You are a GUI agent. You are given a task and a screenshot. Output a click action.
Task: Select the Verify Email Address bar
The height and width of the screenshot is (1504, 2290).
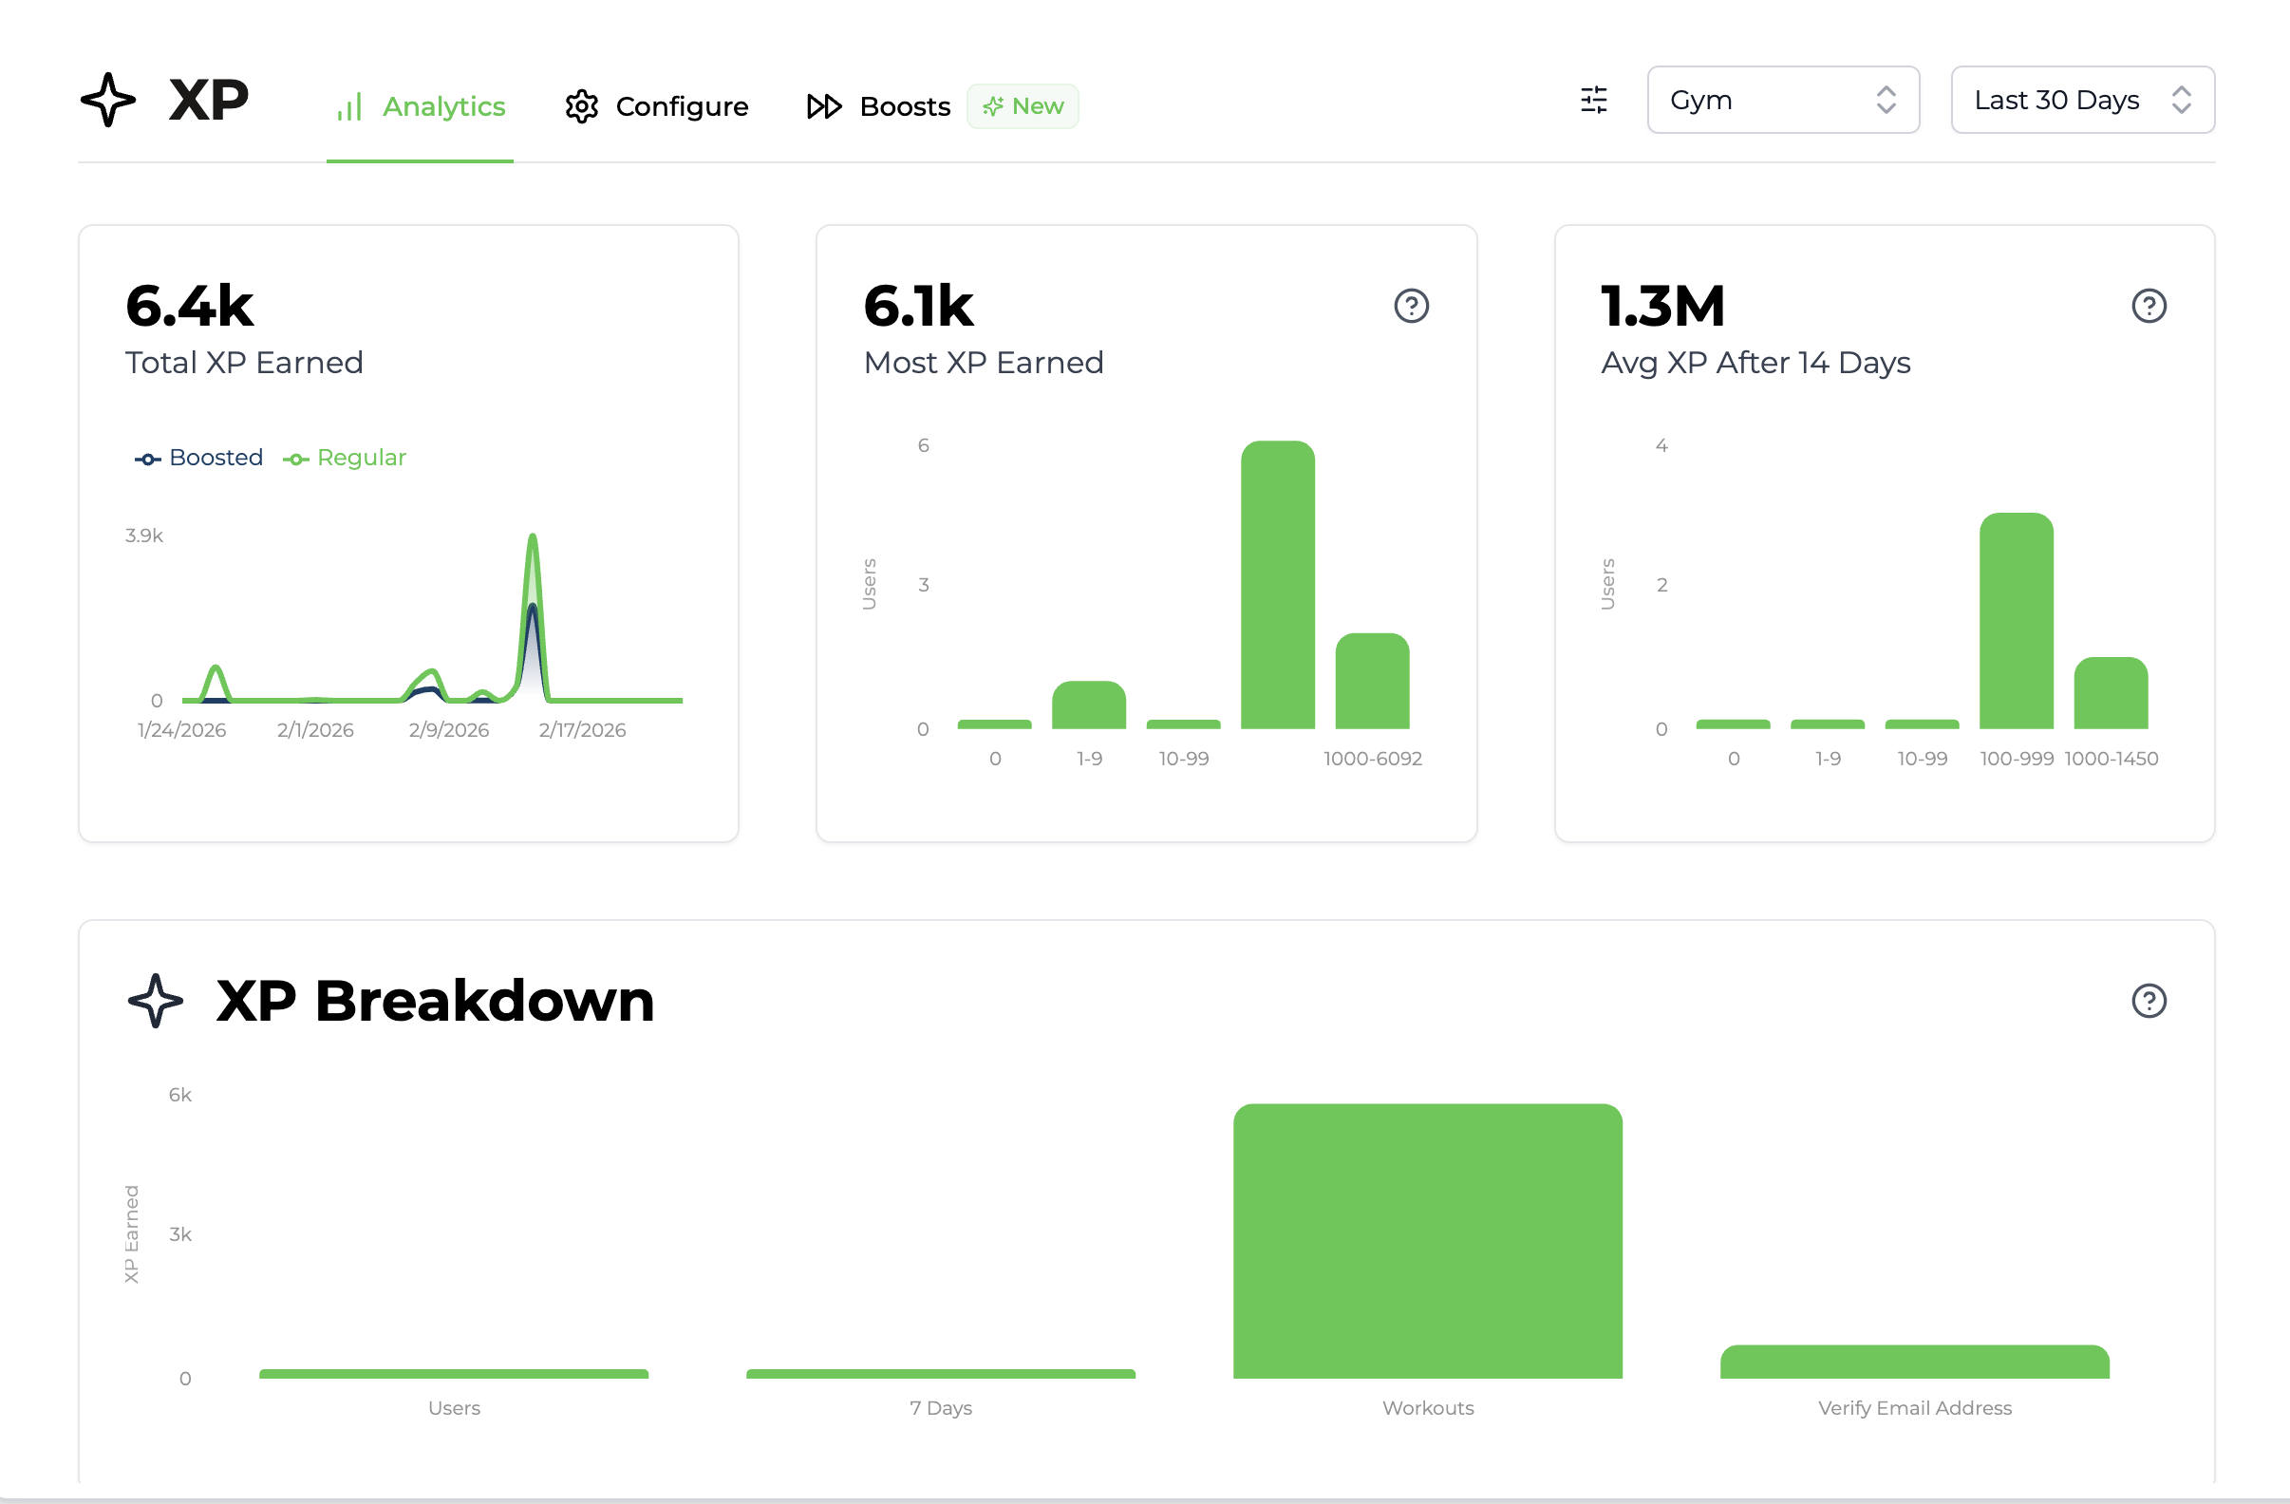[1914, 1362]
